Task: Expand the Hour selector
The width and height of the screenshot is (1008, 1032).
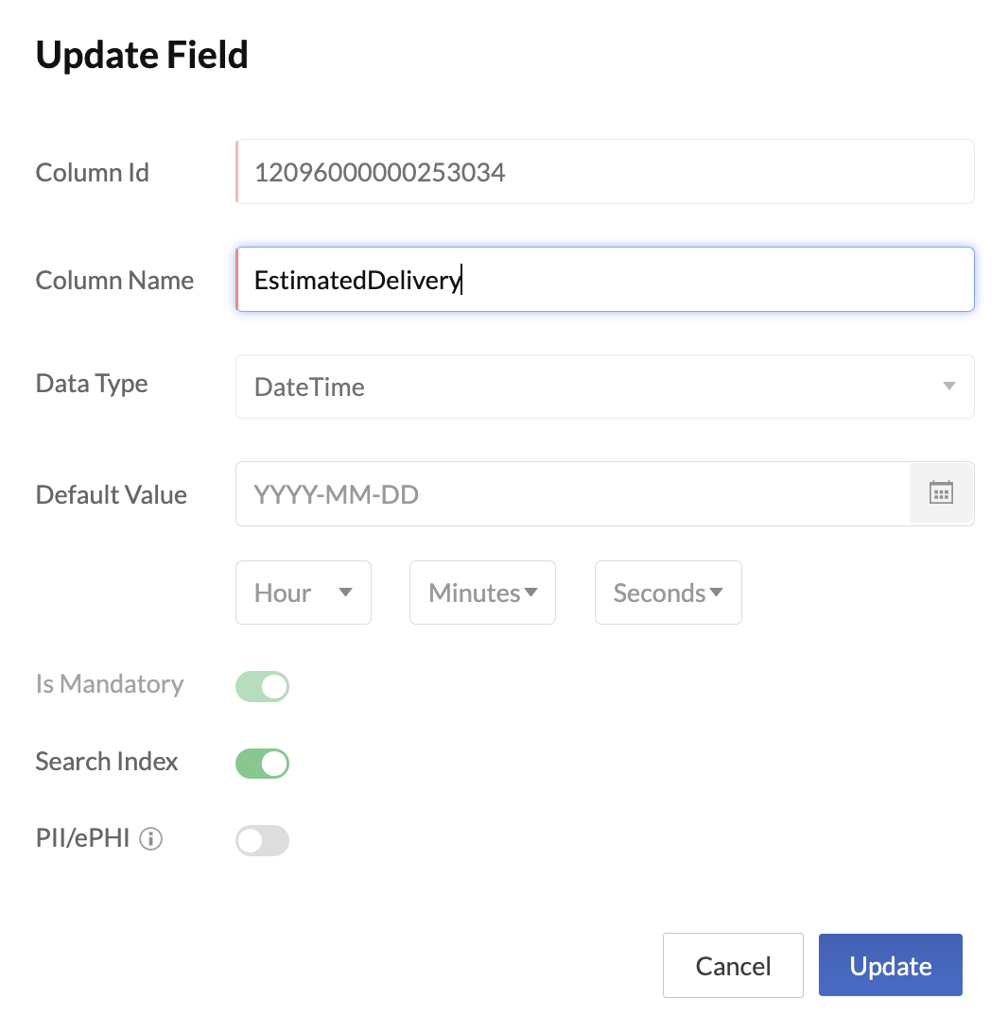Action: tap(303, 593)
